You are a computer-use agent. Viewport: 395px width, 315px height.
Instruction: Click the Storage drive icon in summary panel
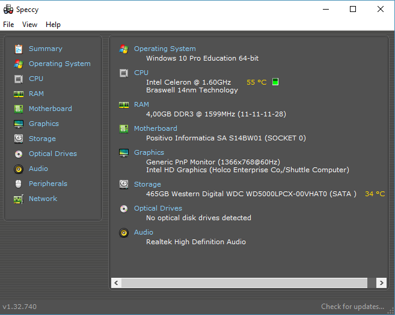[x=124, y=184]
